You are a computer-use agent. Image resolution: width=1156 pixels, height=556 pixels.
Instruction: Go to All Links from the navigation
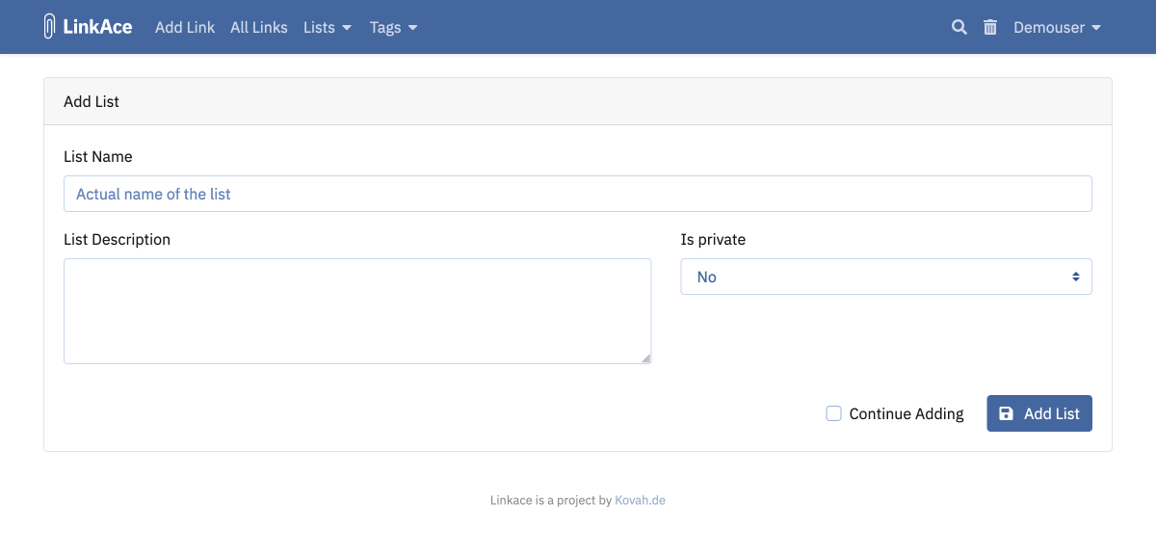point(258,27)
